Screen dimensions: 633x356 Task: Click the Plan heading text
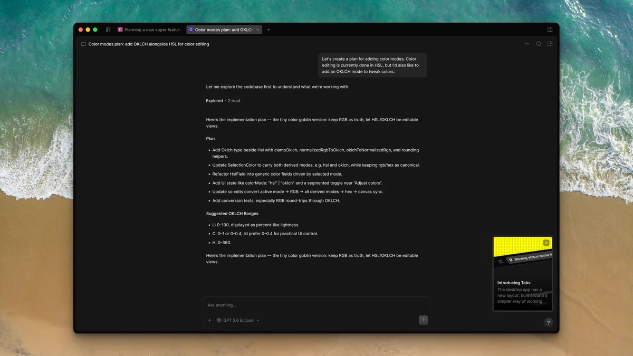(x=210, y=139)
